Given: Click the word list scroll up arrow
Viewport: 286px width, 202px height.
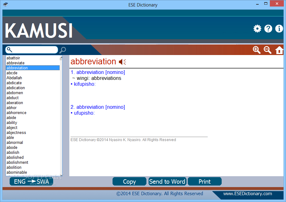Looking at the screenshot, I should point(61,57).
